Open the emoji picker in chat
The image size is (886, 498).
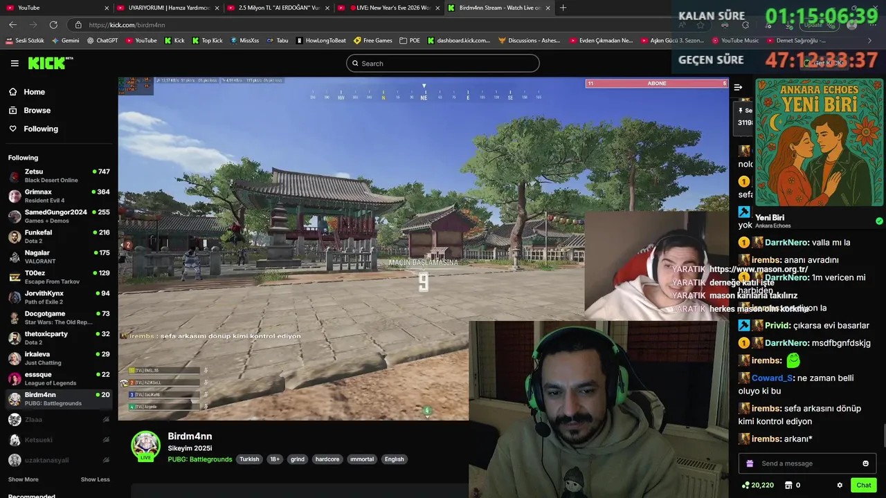click(865, 463)
